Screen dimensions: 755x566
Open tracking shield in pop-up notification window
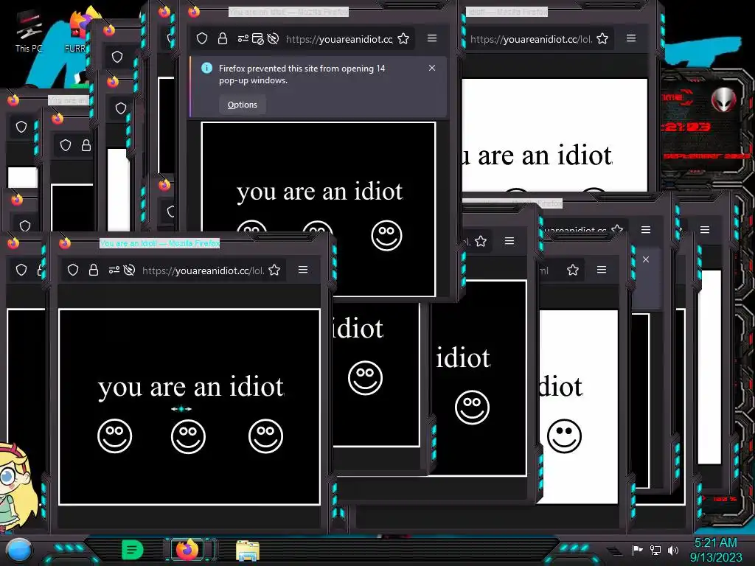coord(202,38)
